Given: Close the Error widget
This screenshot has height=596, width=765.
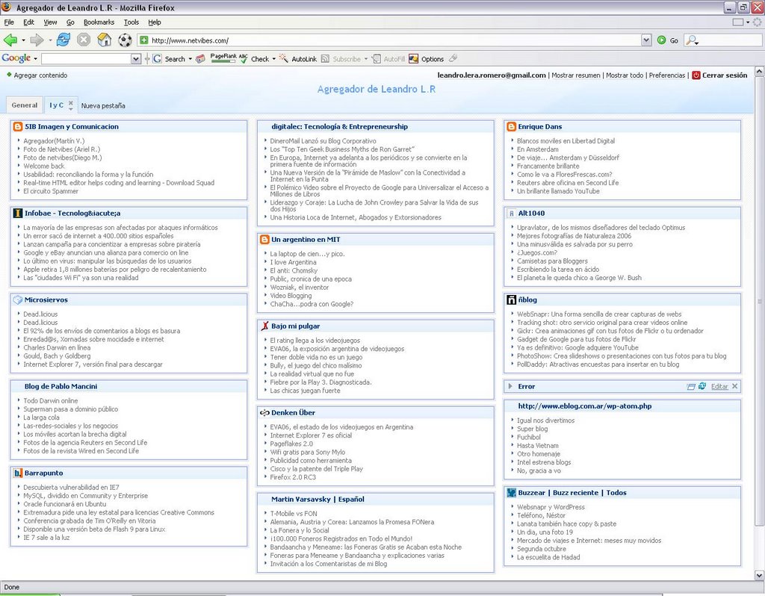Looking at the screenshot, I should [735, 386].
